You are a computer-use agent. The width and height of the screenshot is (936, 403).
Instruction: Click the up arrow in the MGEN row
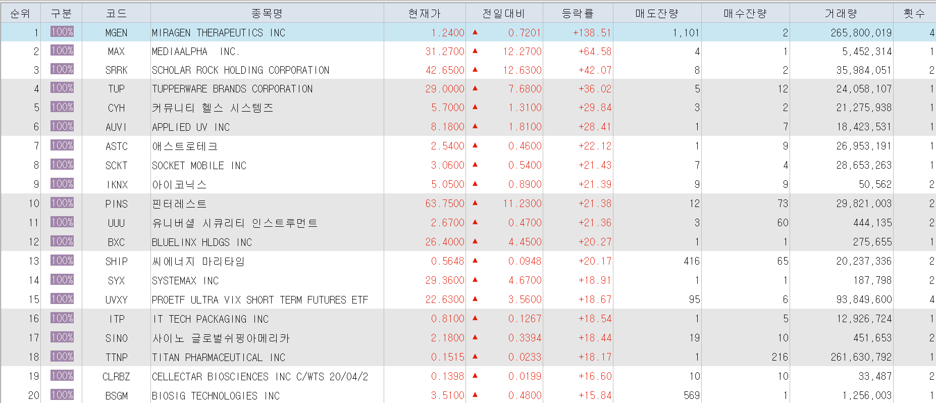475,32
